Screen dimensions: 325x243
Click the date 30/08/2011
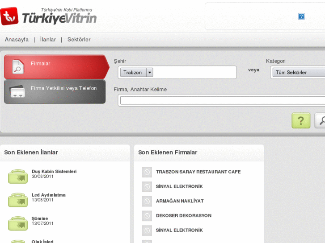click(x=42, y=177)
